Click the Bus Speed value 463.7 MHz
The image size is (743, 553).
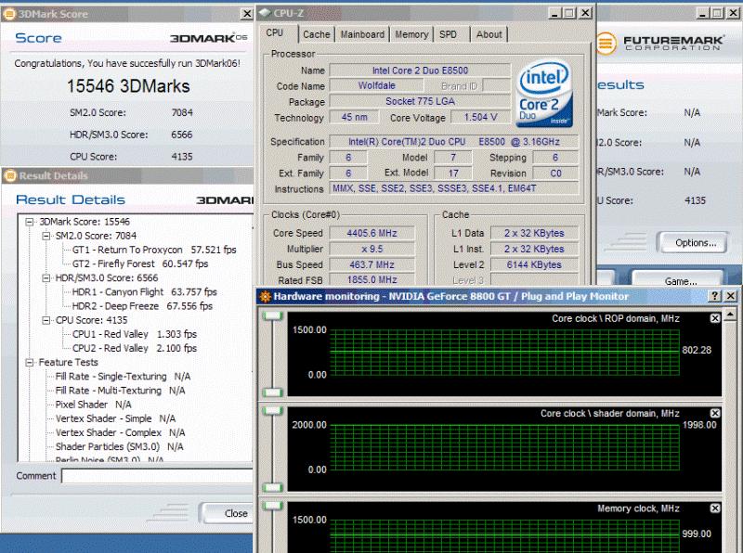click(372, 264)
